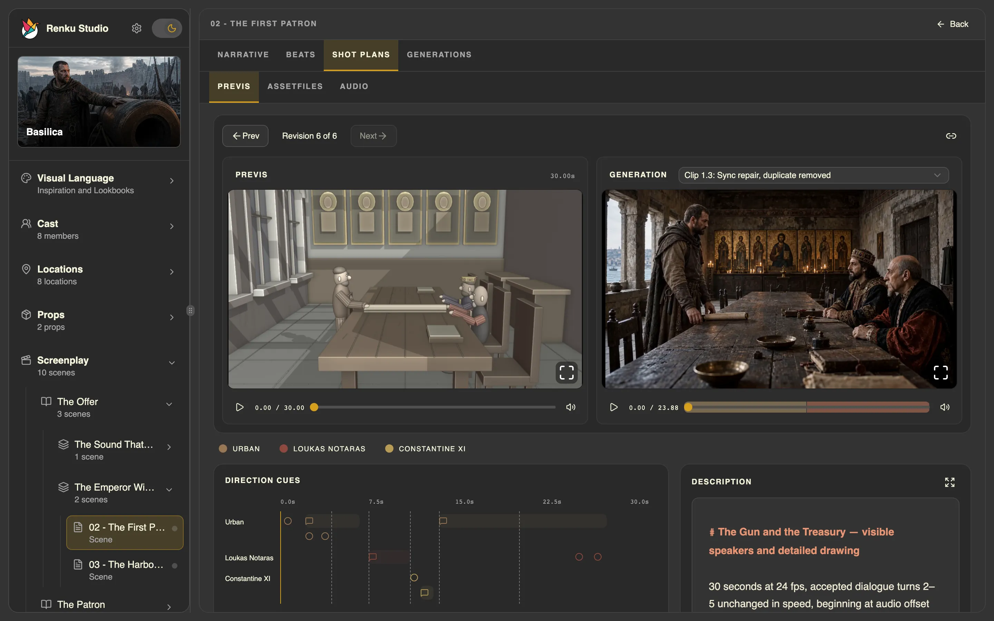This screenshot has height=621, width=994.
Task: Expand the Cast section
Action: (x=172, y=226)
